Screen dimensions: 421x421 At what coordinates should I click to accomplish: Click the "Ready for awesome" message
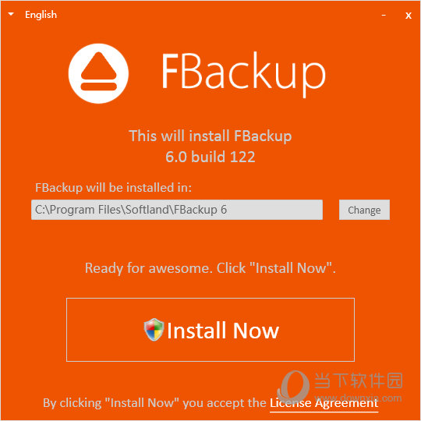[210, 268]
